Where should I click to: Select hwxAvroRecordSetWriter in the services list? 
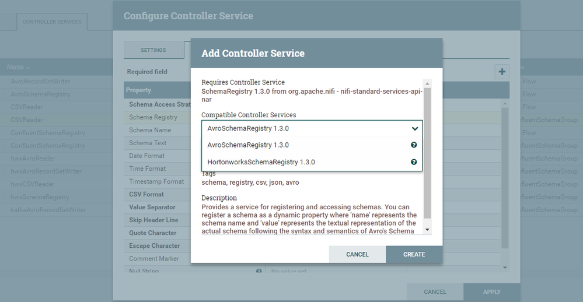click(x=46, y=171)
